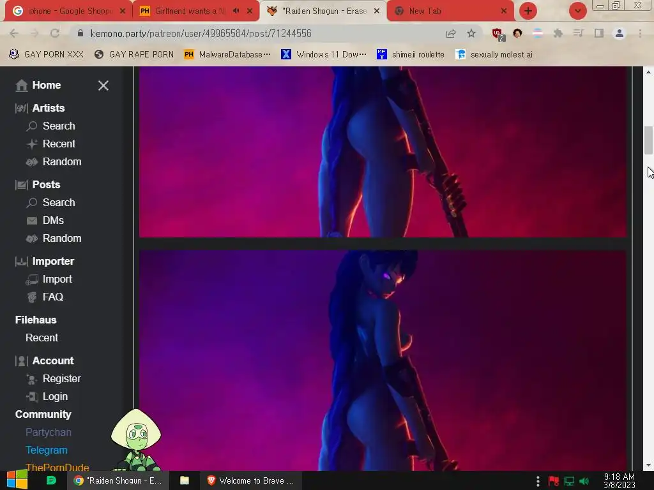
Task: Open the Import link under Importer
Action: [57, 279]
